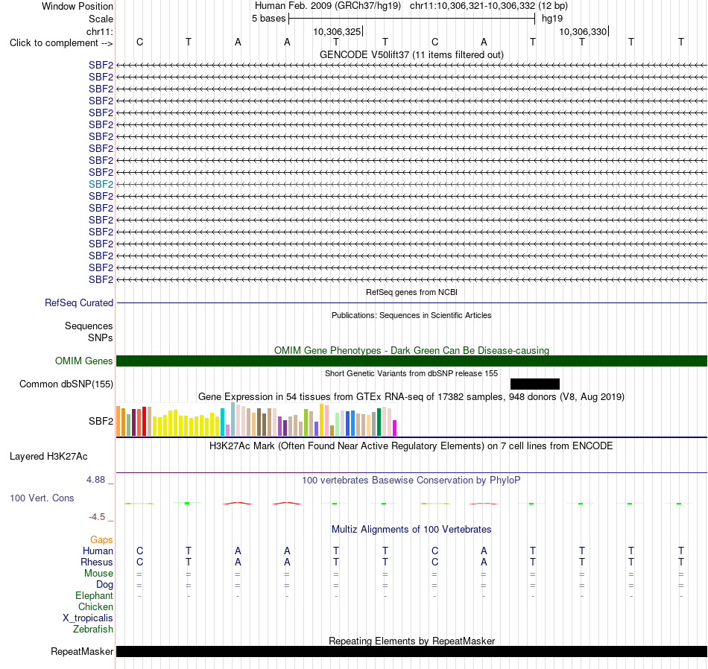Click the 'Mouse' species label
708x669 pixels.
pyautogui.click(x=98, y=574)
